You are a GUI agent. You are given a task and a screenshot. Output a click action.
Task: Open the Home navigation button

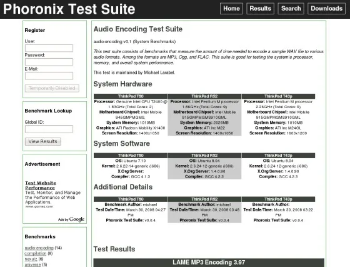tap(231, 9)
